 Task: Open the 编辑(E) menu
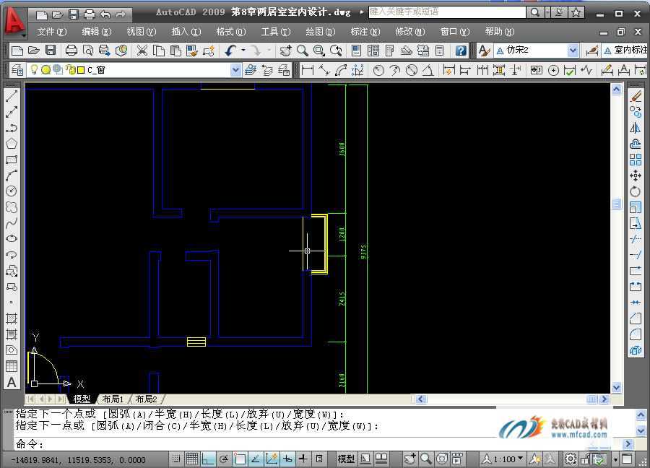[x=97, y=32]
